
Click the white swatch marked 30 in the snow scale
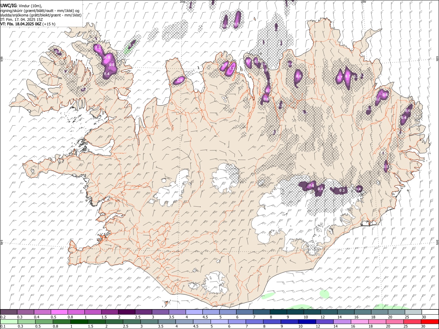coord(430,312)
